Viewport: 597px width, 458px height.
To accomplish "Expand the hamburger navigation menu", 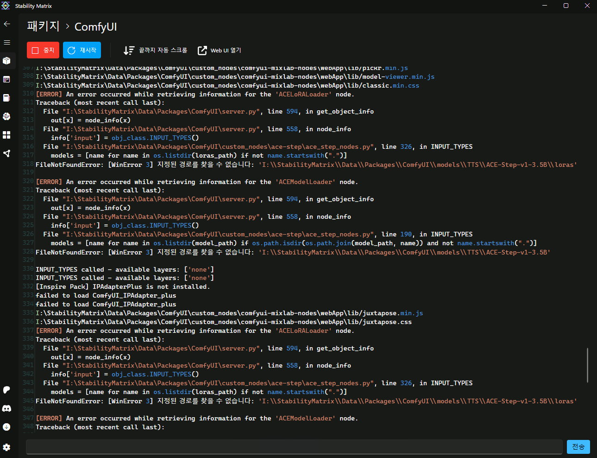I will click(7, 42).
